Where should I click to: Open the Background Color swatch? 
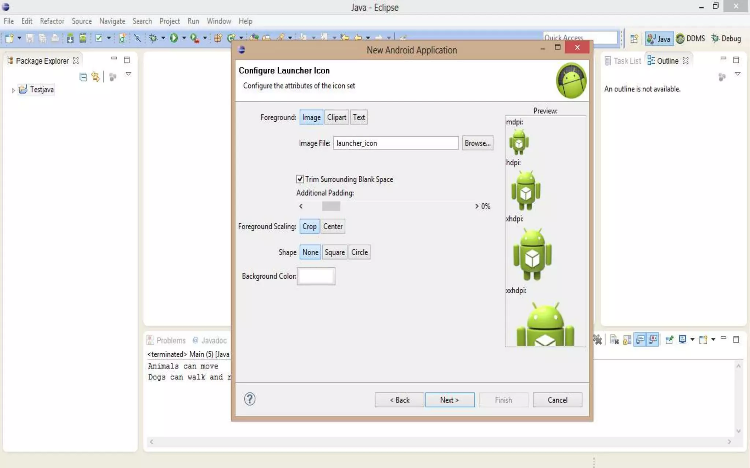pyautogui.click(x=316, y=276)
